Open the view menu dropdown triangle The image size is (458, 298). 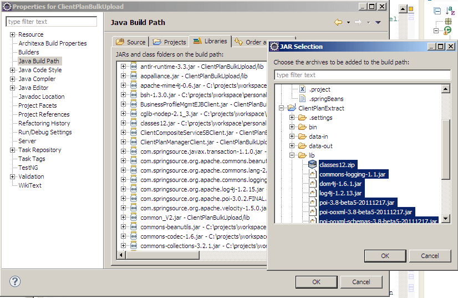click(x=378, y=22)
